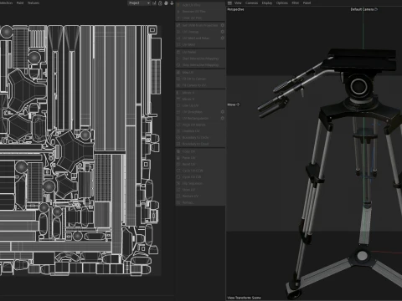Open UV Straighten options gear
402x301 pixels.
223,112
